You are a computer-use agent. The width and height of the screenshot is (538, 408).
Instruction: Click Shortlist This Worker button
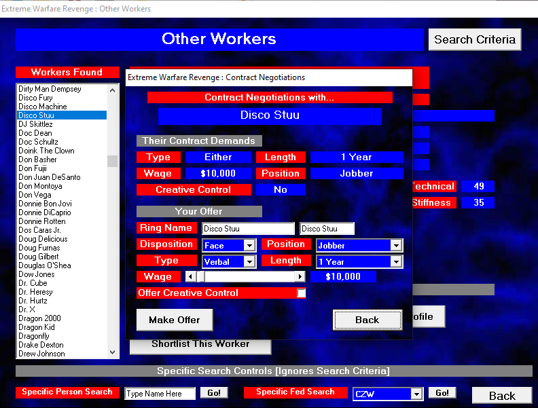click(x=200, y=344)
